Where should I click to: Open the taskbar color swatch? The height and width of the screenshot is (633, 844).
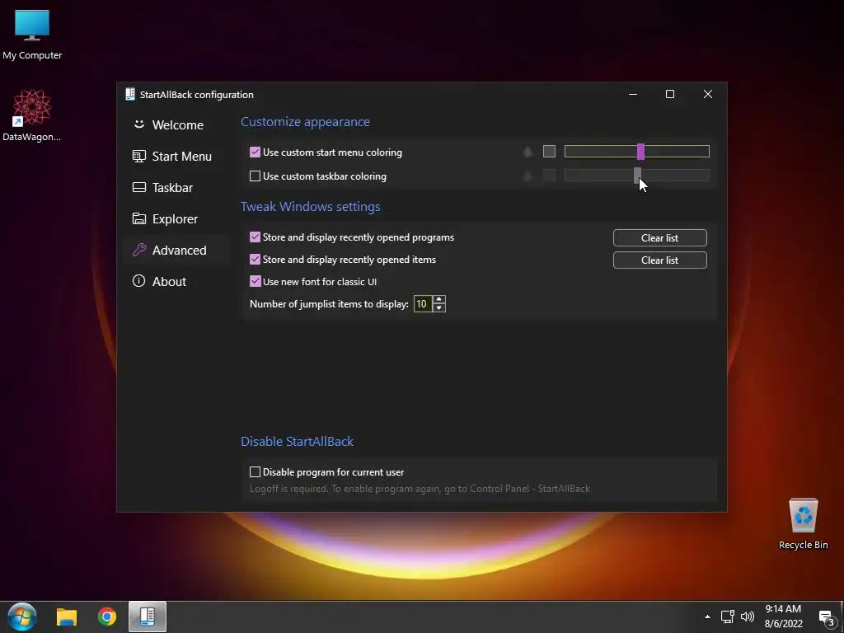pos(549,175)
